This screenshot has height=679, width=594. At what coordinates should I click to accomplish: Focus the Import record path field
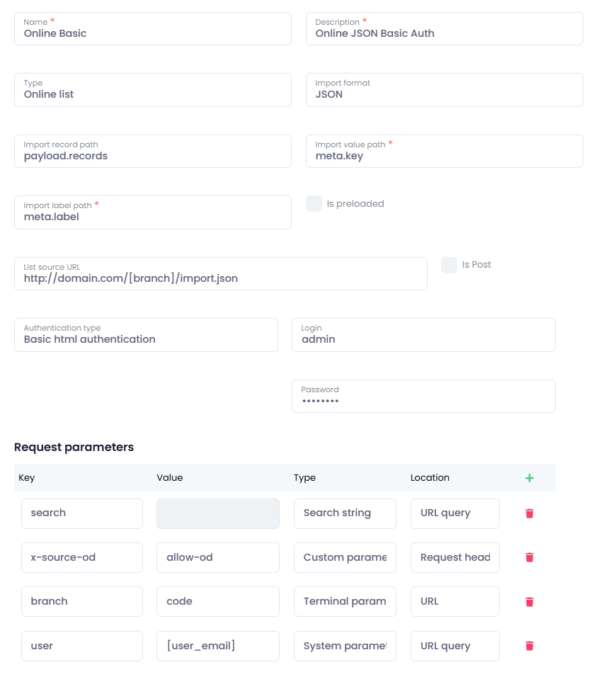pyautogui.click(x=152, y=152)
